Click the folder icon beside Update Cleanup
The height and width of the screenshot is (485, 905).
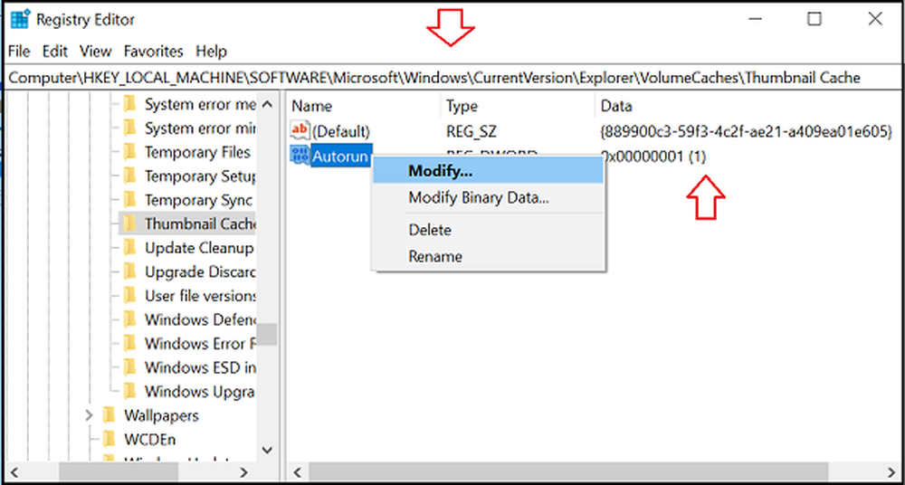coord(129,248)
